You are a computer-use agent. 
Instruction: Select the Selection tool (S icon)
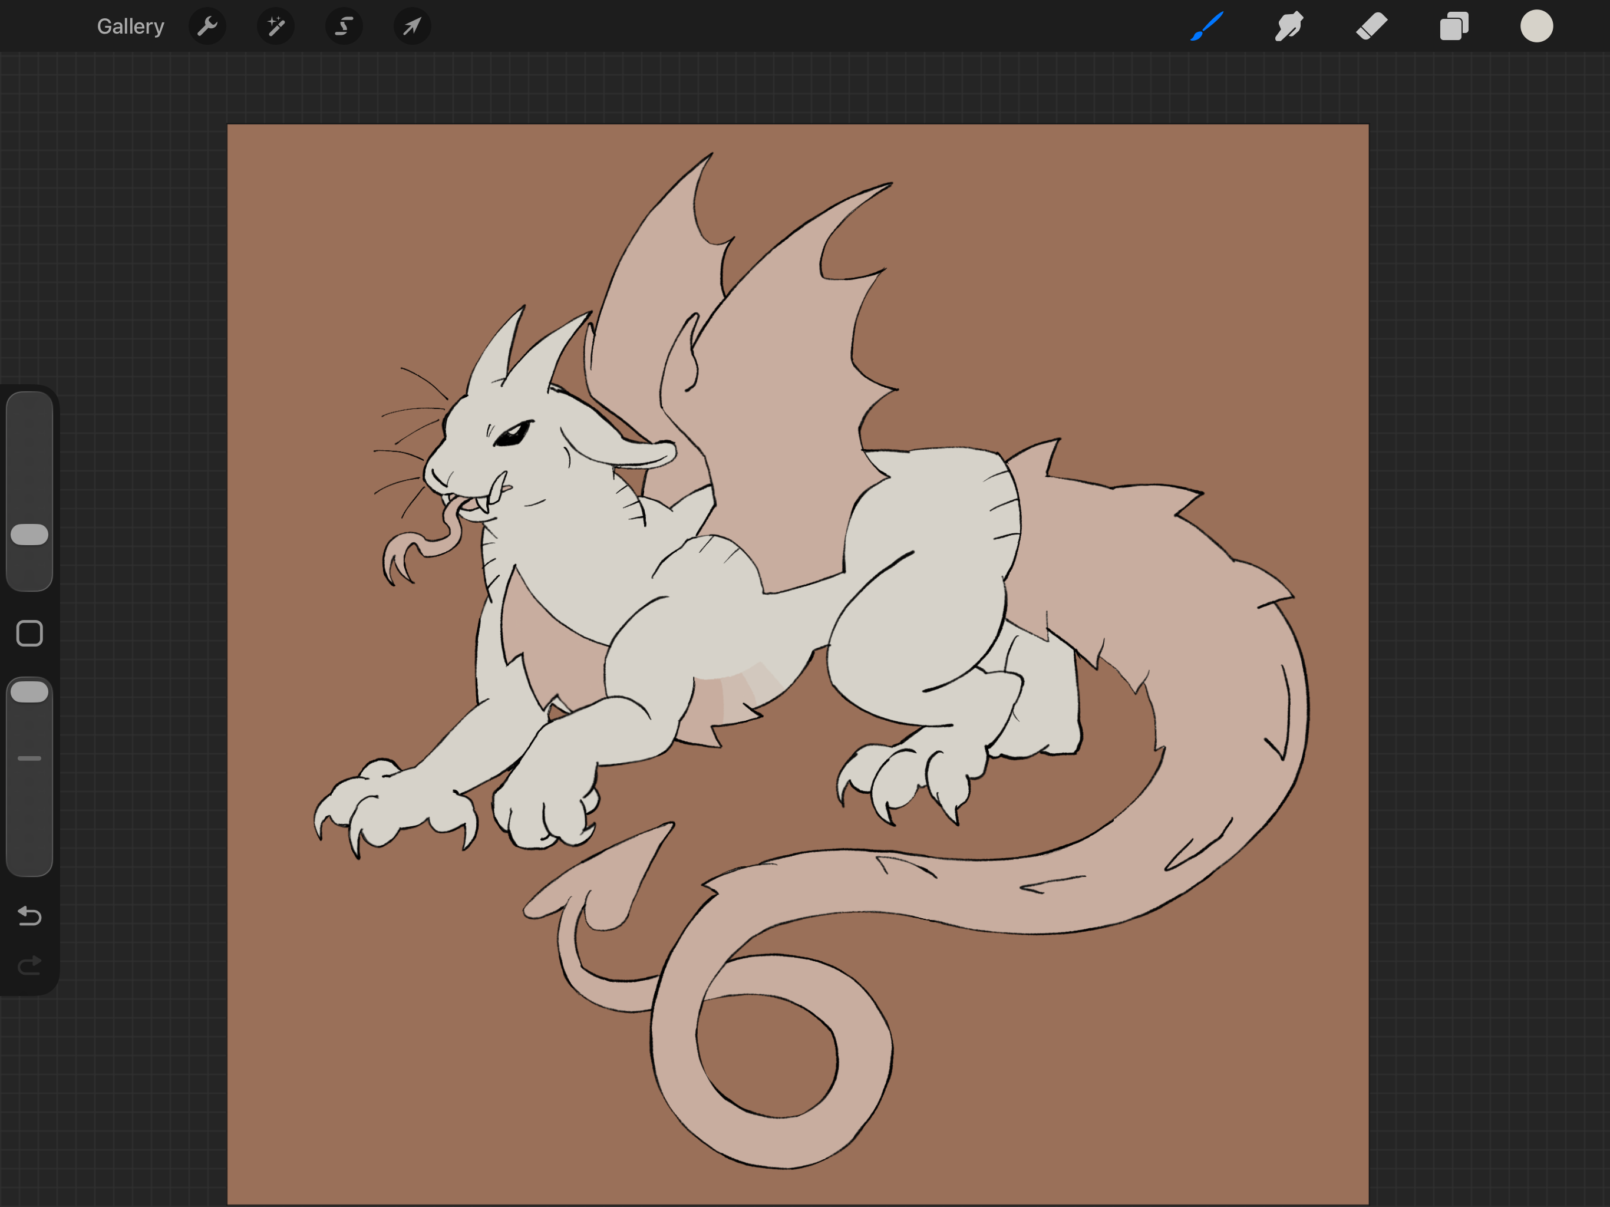coord(344,27)
